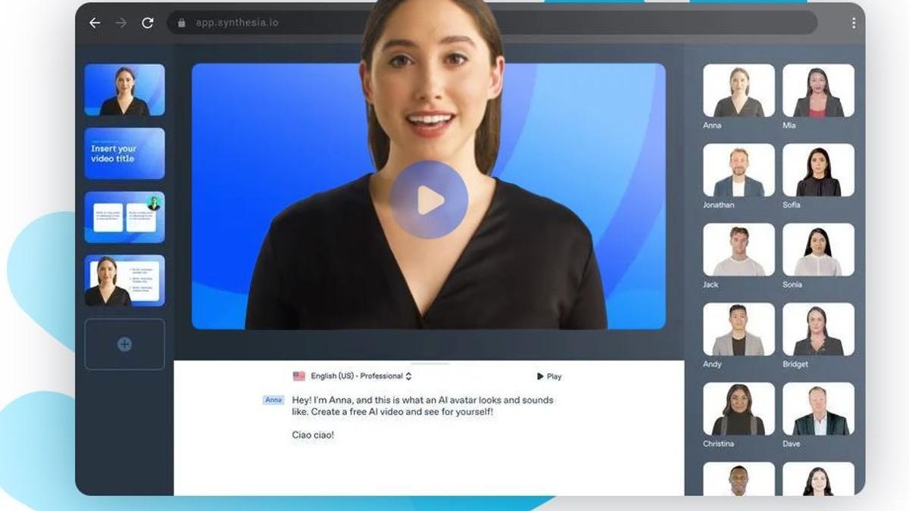
Task: Choose the Mia avatar
Action: (818, 91)
